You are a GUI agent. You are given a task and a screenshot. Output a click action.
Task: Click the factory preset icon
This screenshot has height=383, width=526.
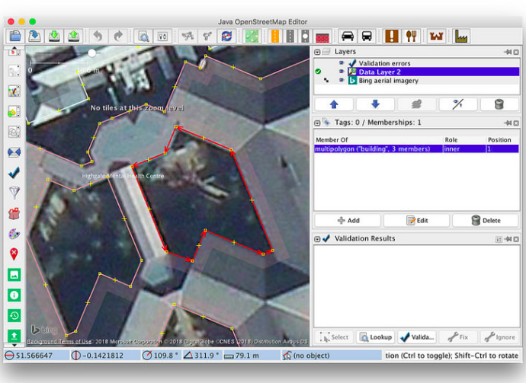(460, 36)
